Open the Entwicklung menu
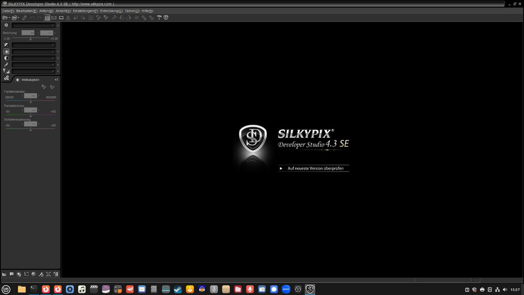Image resolution: width=524 pixels, height=295 pixels. (111, 10)
